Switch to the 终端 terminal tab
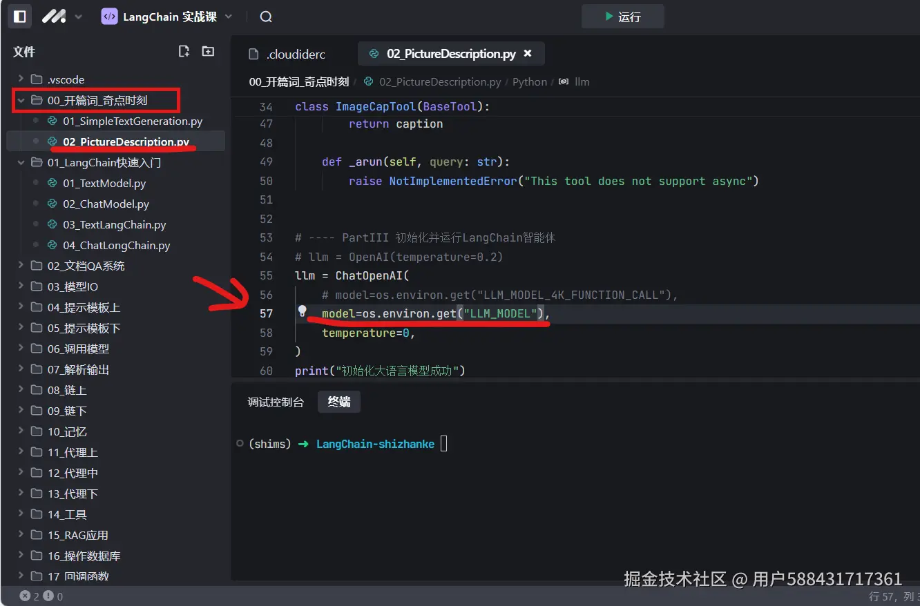This screenshot has width=920, height=606. [x=339, y=402]
